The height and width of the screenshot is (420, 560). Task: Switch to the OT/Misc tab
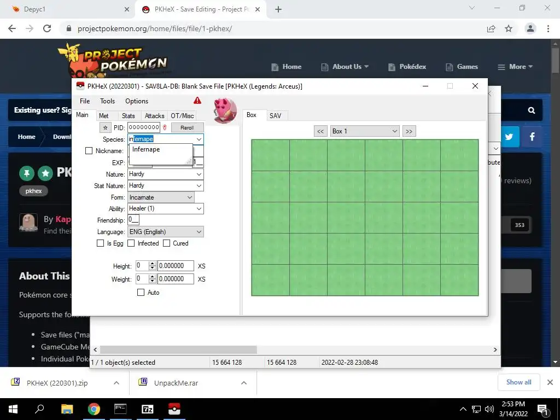(182, 116)
